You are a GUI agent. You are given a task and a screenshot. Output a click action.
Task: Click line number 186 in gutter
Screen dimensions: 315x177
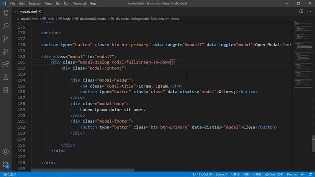pyautogui.click(x=21, y=92)
